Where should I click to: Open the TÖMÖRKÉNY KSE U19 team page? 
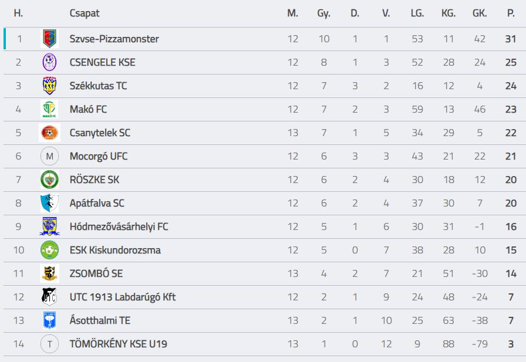(x=118, y=344)
